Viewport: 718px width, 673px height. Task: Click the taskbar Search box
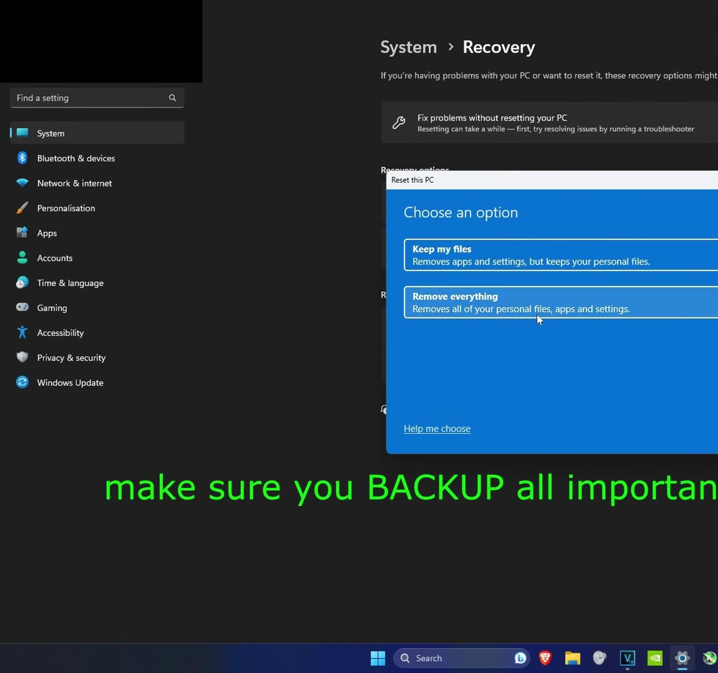(x=461, y=658)
